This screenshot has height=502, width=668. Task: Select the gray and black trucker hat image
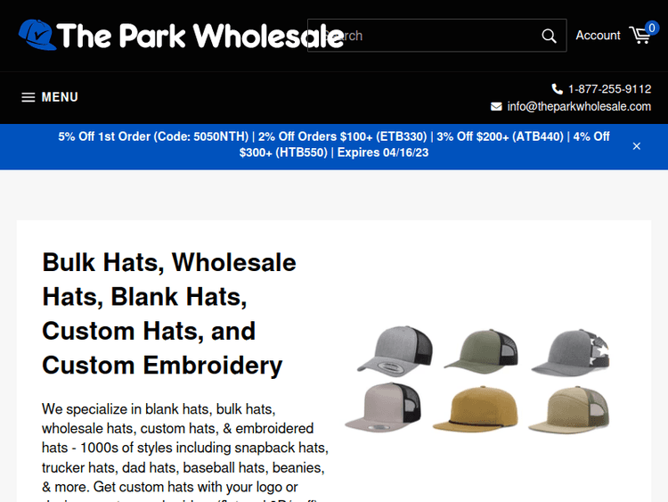point(395,350)
